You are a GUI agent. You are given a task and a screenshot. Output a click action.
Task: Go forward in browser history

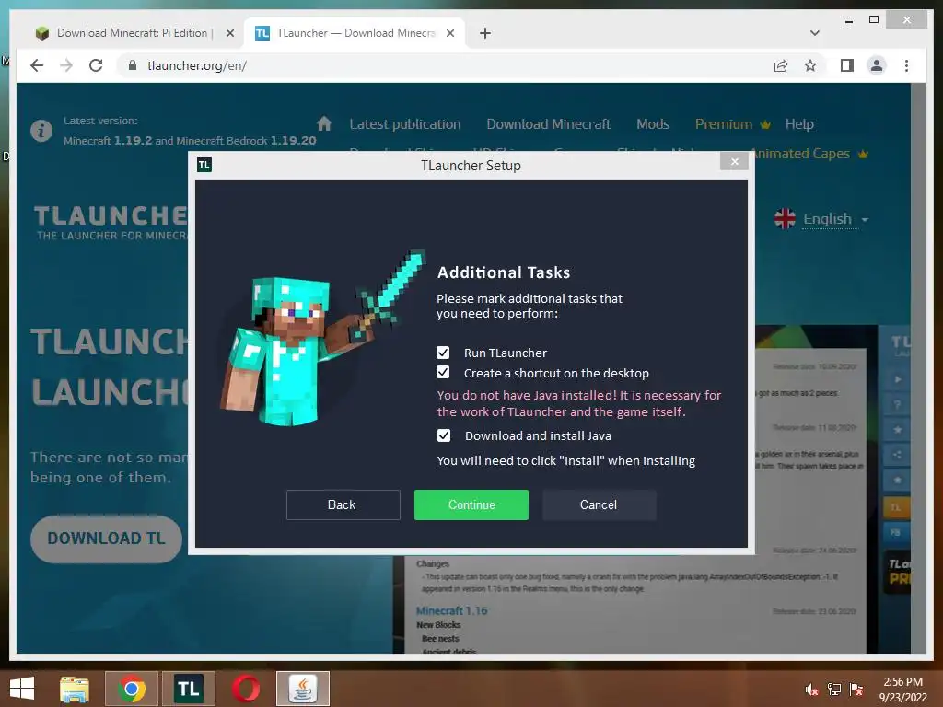[66, 65]
